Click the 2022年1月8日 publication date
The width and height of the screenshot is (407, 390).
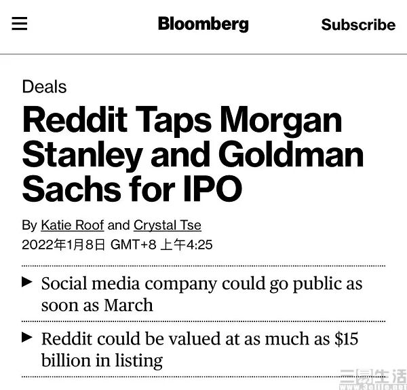pyautogui.click(x=64, y=245)
